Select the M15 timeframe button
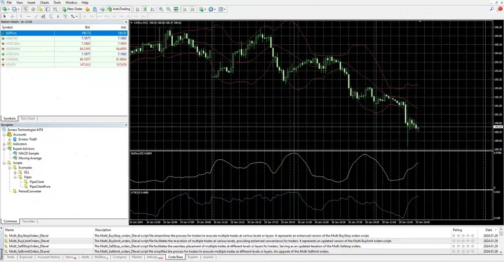Image resolution: width=504 pixels, height=262 pixels. (99, 16)
